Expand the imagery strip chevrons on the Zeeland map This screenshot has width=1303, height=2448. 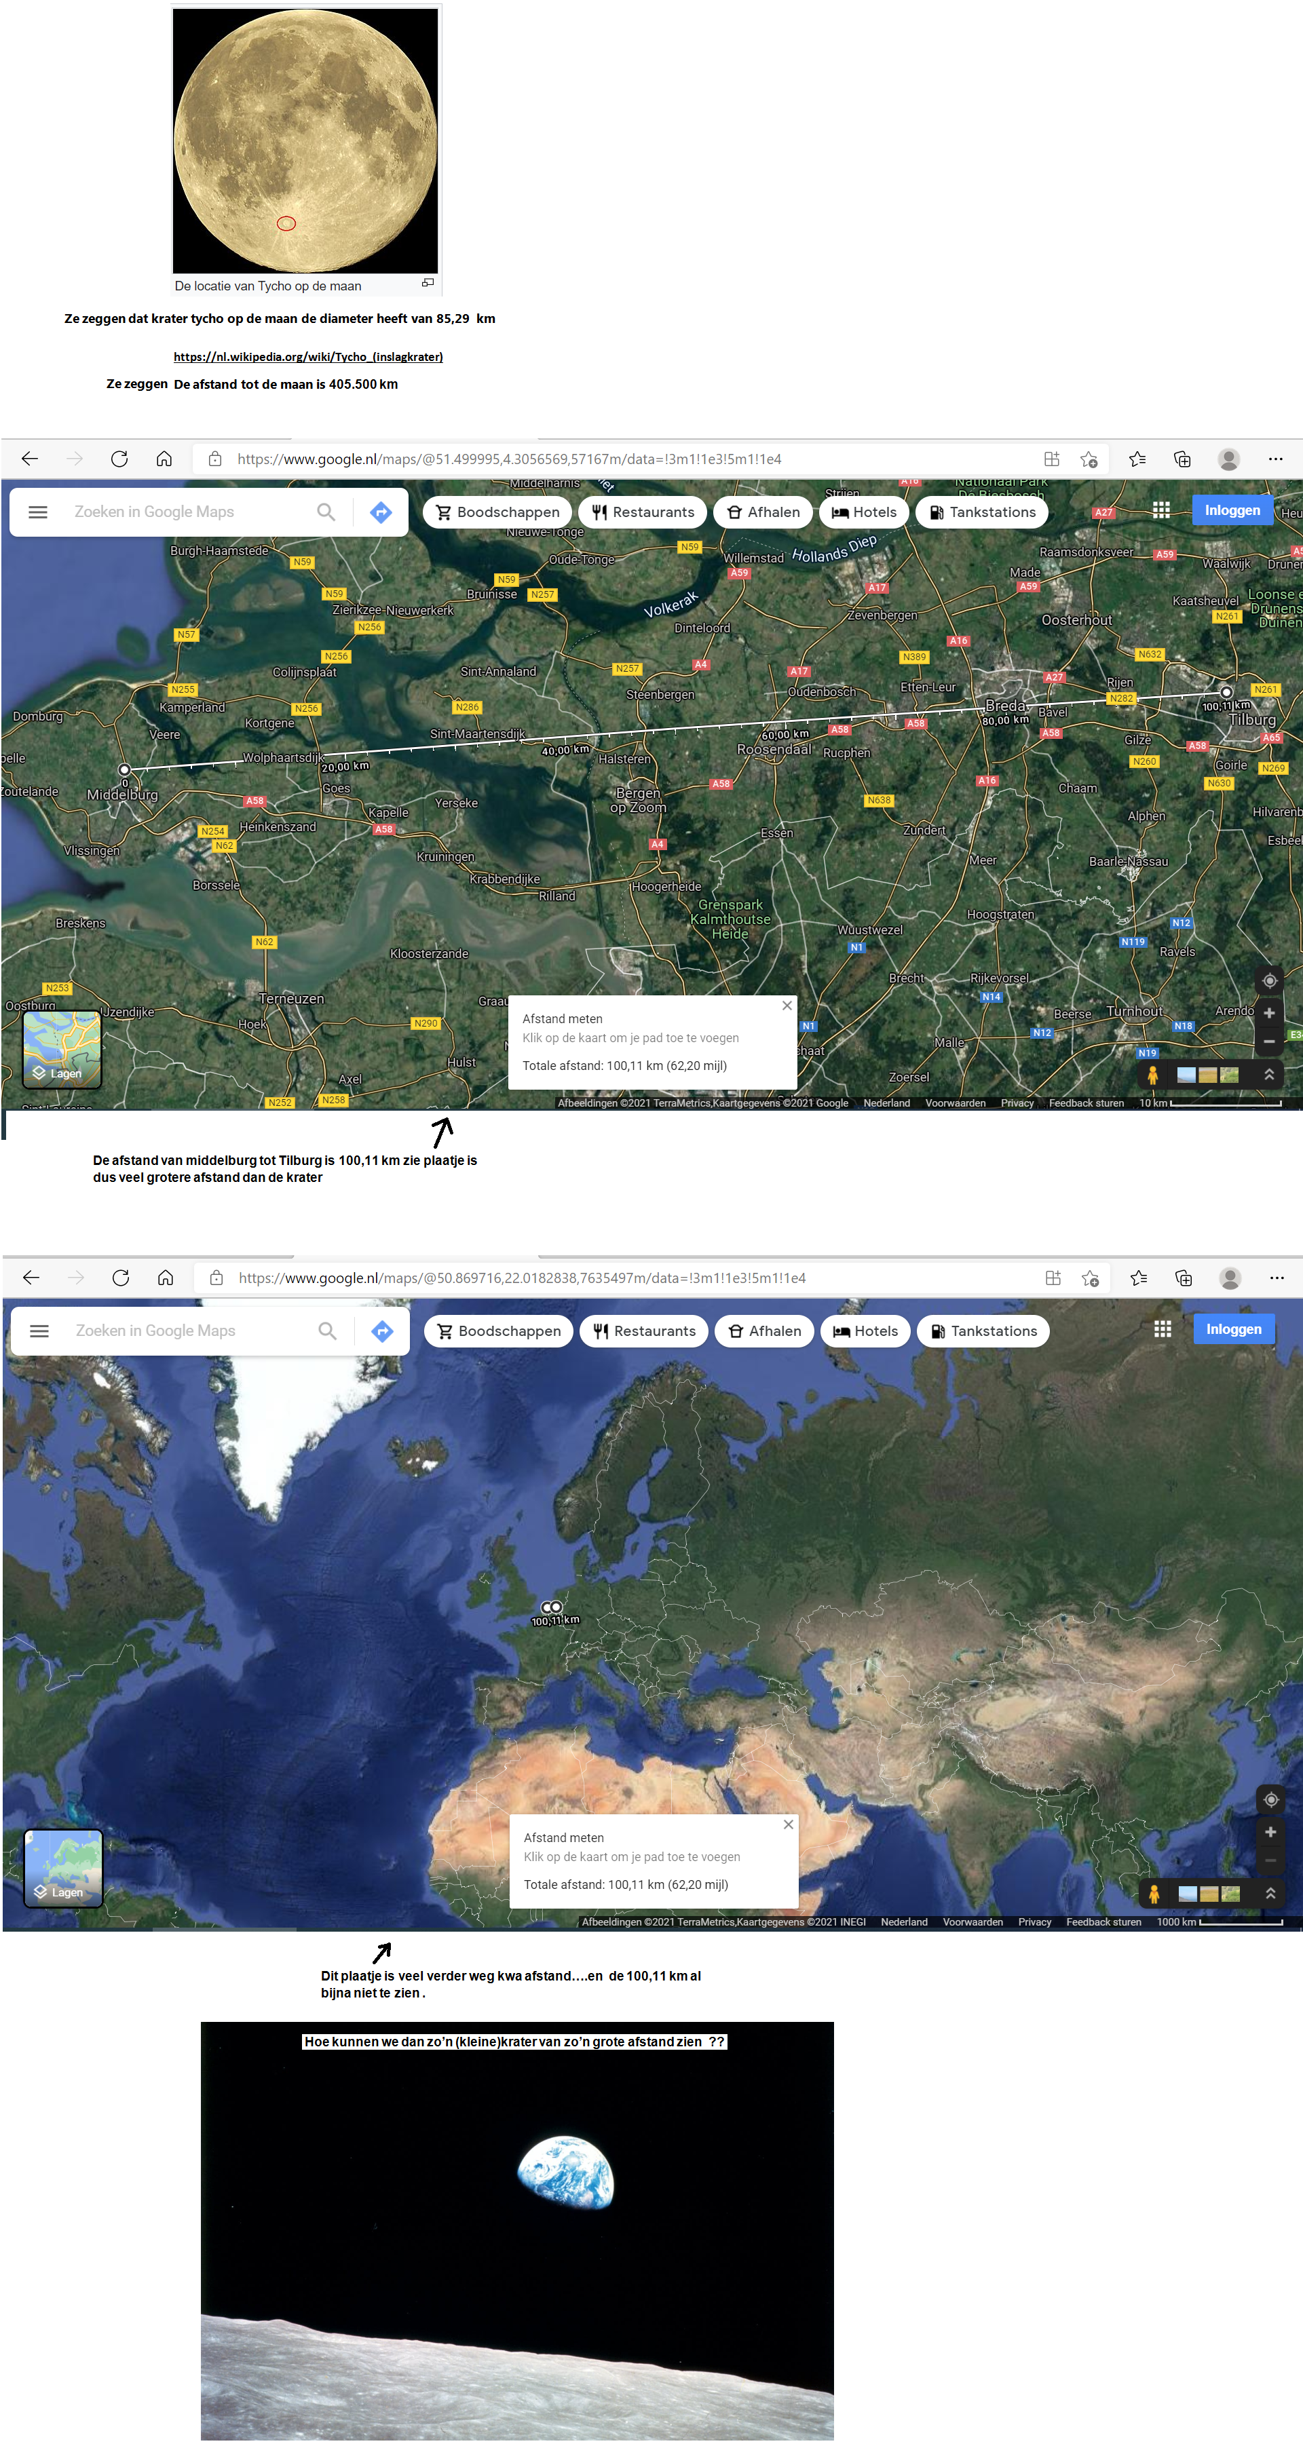coord(1269,1075)
